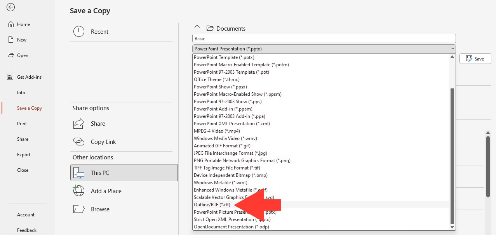This screenshot has height=235, width=496.
Task: Select Save a Copy in sidebar
Action: tap(29, 108)
